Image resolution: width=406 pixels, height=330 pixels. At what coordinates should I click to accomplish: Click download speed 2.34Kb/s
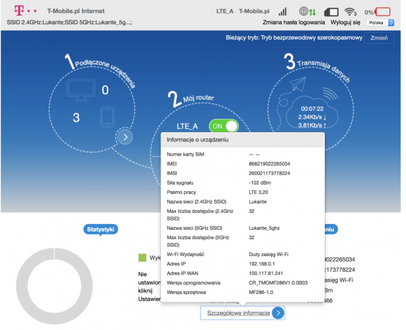coord(312,117)
